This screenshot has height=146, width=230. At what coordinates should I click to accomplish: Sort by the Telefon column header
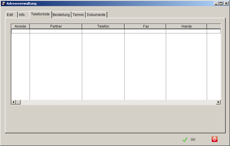(103, 26)
